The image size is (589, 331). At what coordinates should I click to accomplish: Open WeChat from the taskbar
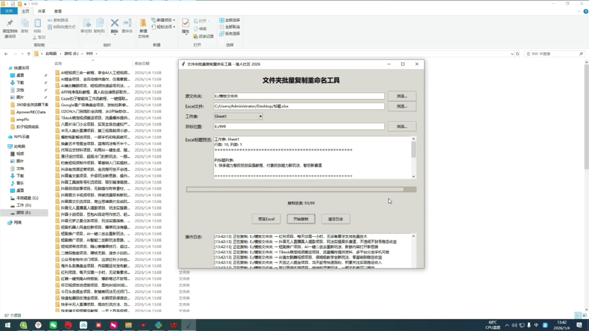(x=53, y=325)
